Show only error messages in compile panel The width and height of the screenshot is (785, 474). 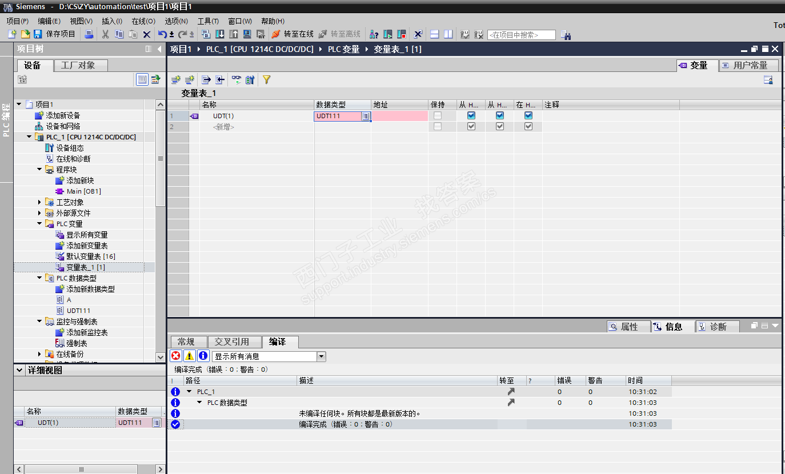(x=176, y=356)
